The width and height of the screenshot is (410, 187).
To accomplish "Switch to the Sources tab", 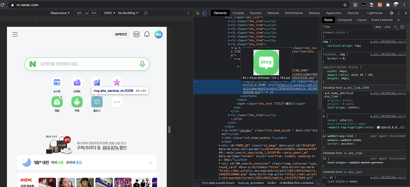I will click(256, 13).
